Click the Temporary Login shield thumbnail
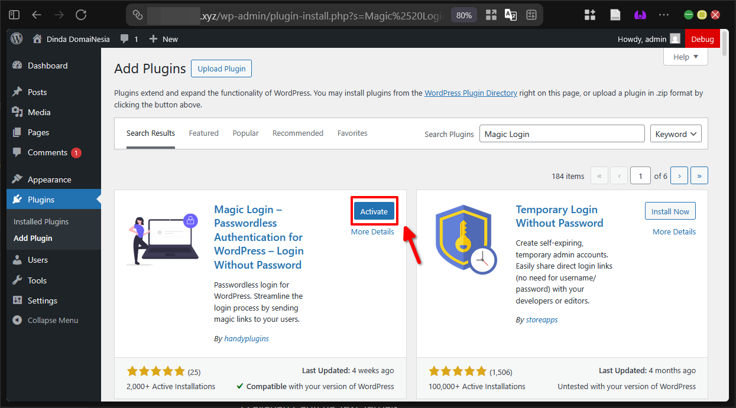This screenshot has width=736, height=408. click(x=466, y=239)
